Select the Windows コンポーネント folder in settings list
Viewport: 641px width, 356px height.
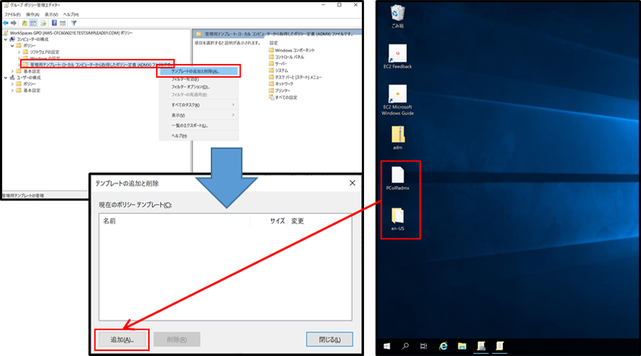pos(291,50)
